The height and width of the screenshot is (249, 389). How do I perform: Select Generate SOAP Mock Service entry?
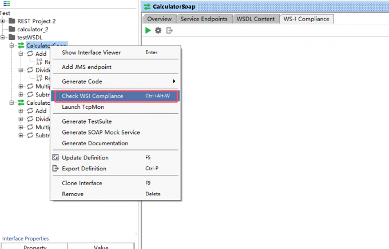coord(116,132)
